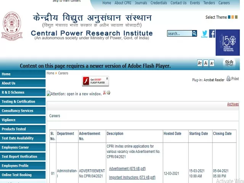
Task: Click Attention: open in new window text
Action: coord(76,94)
